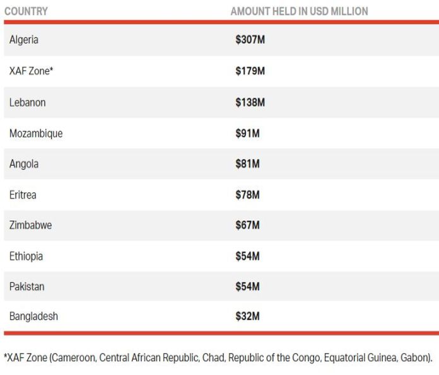
Task: Select the XAF Zone* row label
Action: pyautogui.click(x=31, y=71)
